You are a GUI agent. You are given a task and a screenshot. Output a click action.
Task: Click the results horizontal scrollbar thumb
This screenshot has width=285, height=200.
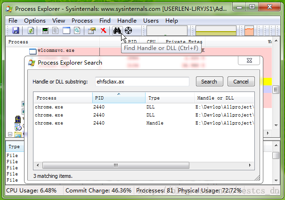pyautogui.click(x=116, y=165)
